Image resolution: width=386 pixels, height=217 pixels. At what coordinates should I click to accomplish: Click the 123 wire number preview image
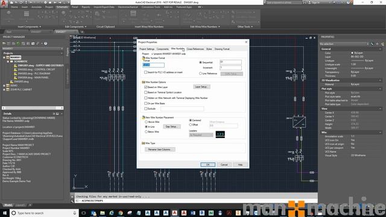click(x=220, y=134)
